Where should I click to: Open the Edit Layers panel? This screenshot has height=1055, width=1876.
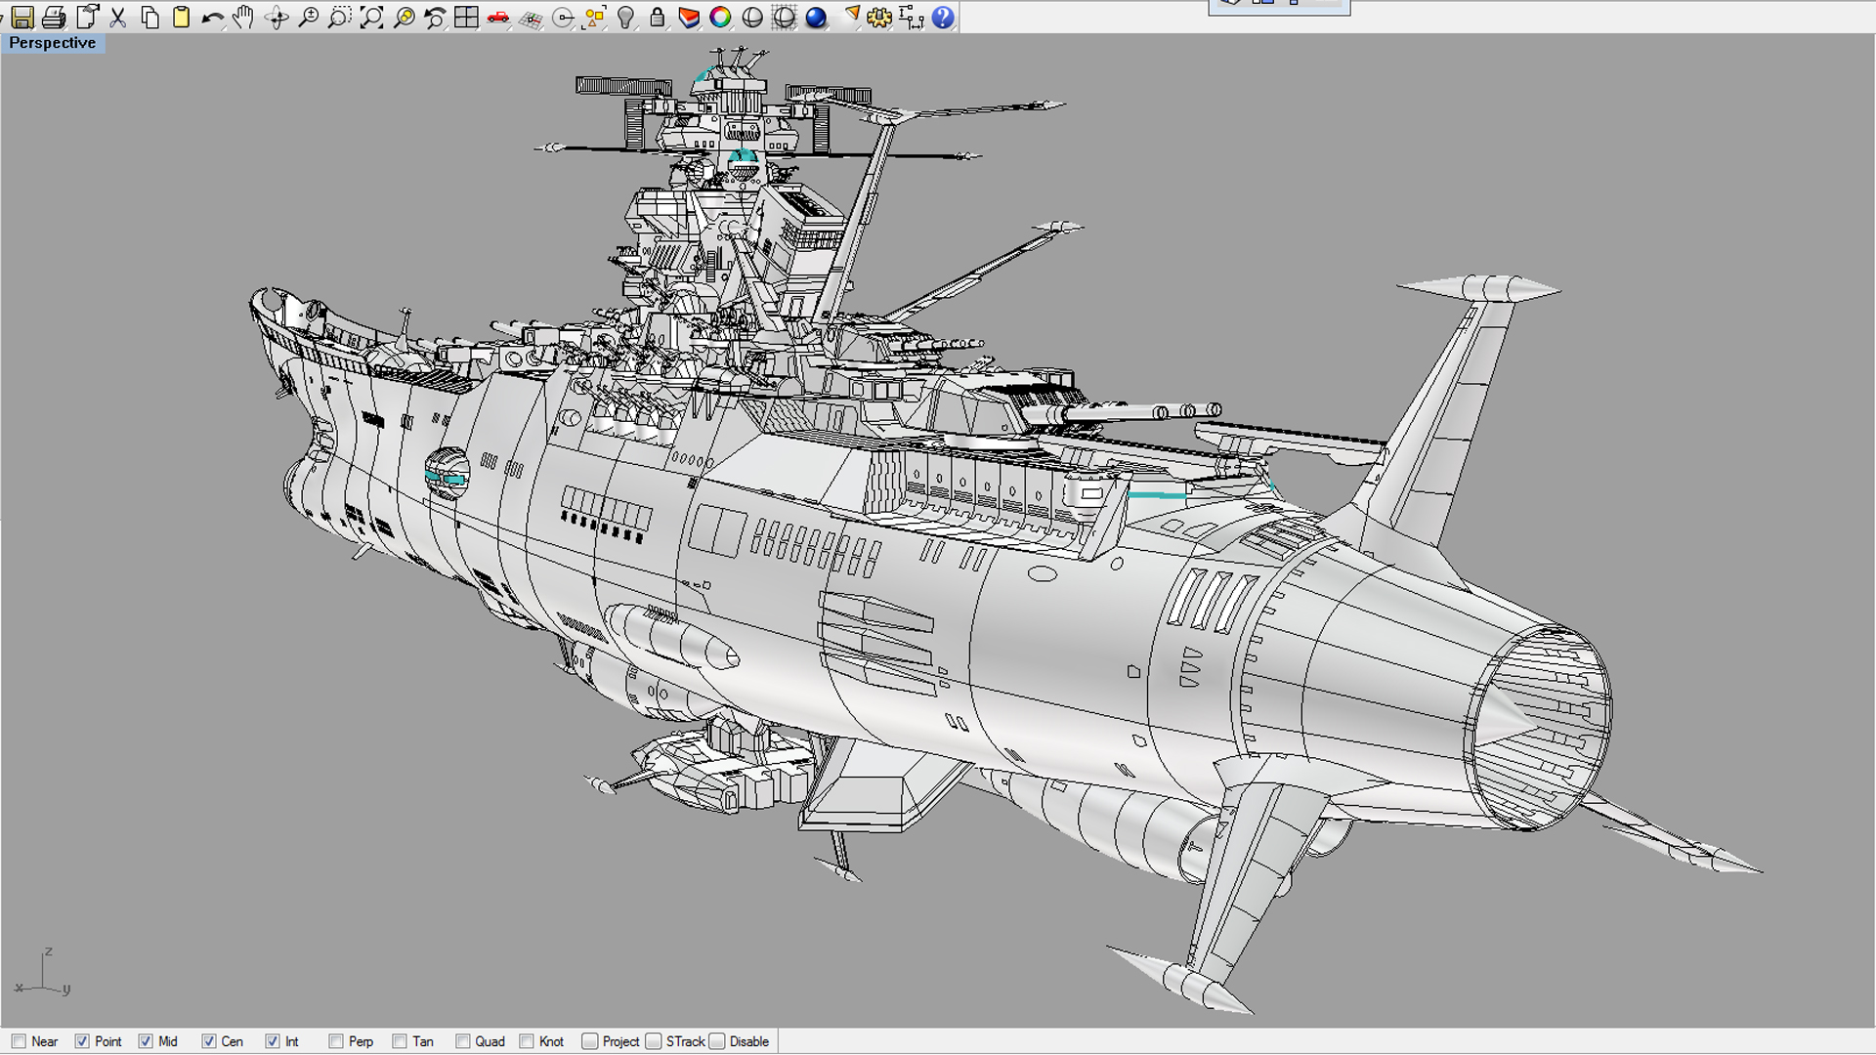689,18
